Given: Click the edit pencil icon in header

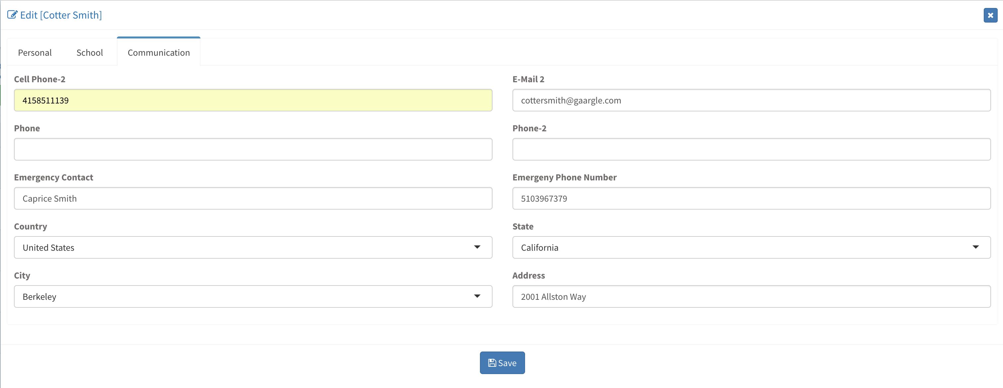Looking at the screenshot, I should pos(12,15).
